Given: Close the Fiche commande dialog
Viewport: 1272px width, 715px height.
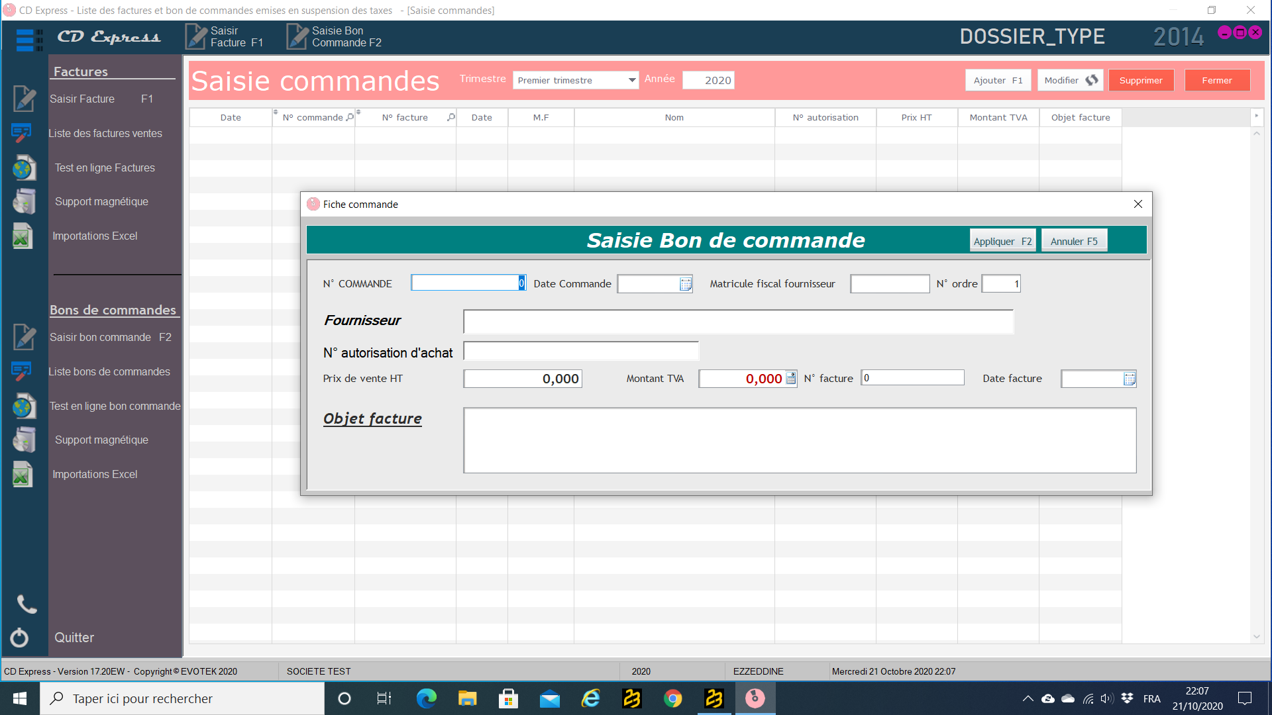Looking at the screenshot, I should (1138, 204).
